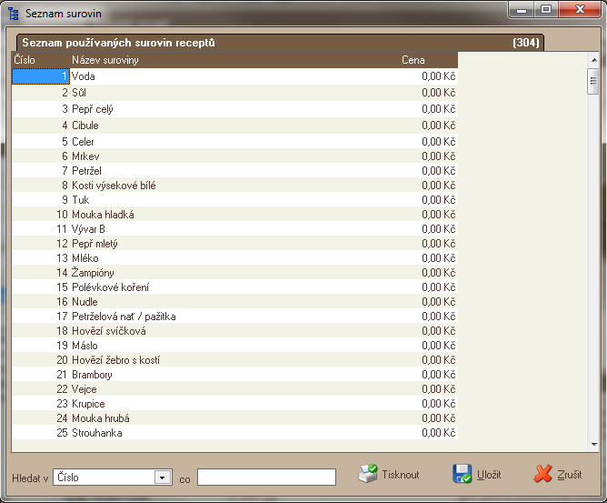Click the price cell of Brambory
Screen dimensions: 607x503
(x=429, y=375)
